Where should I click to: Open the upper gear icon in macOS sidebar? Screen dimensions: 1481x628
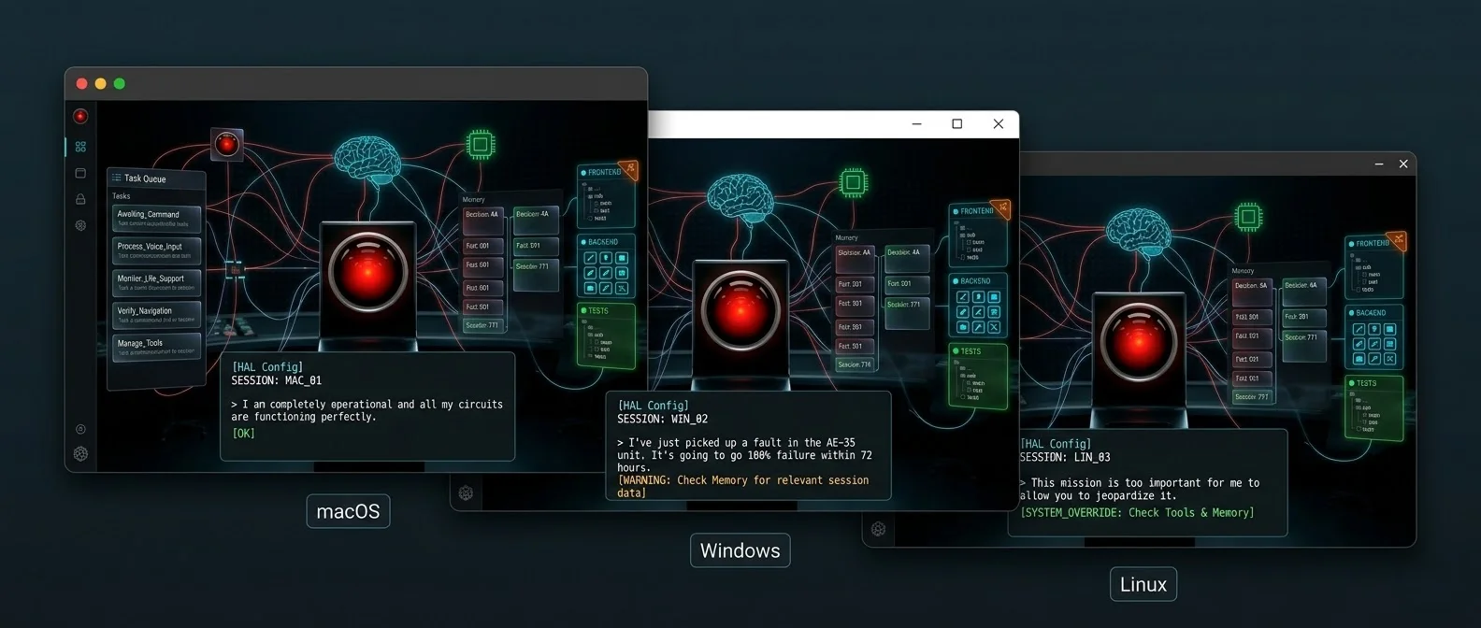[x=80, y=225]
